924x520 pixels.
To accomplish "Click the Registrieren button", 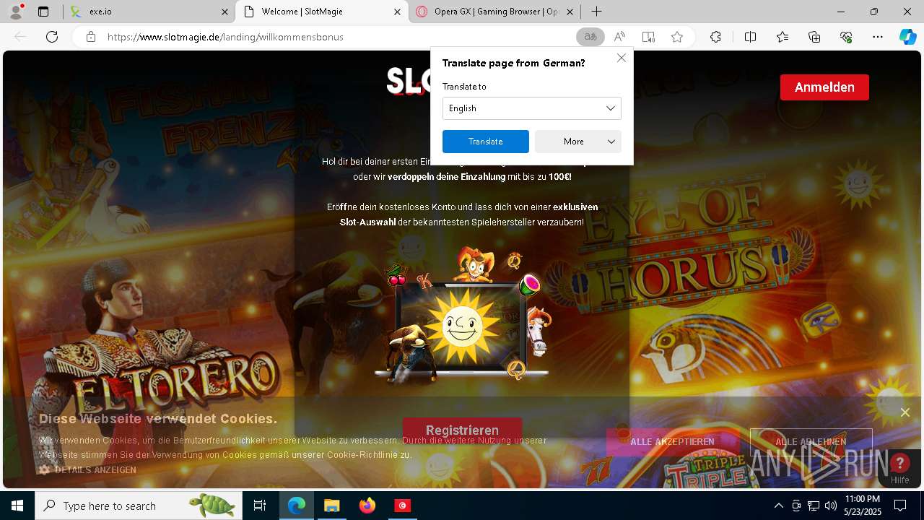I will (x=462, y=430).
